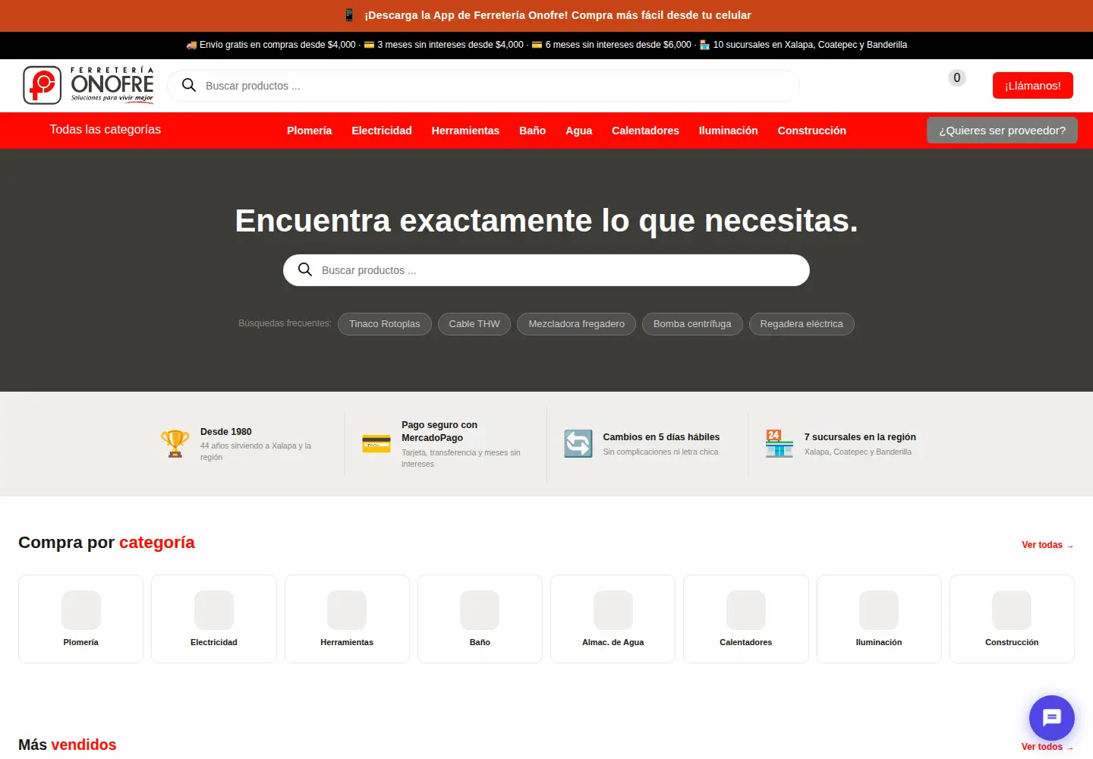Choose the Mezcladora fregadero search chip
The image size is (1093, 759).
pos(577,324)
